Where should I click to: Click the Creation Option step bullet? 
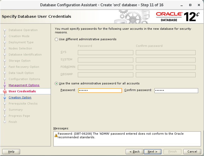click(5, 98)
